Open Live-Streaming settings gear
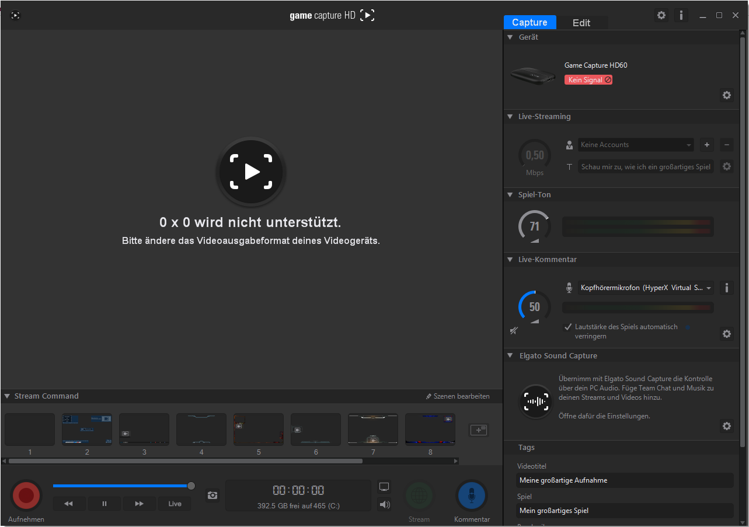This screenshot has height=527, width=749. point(727,166)
